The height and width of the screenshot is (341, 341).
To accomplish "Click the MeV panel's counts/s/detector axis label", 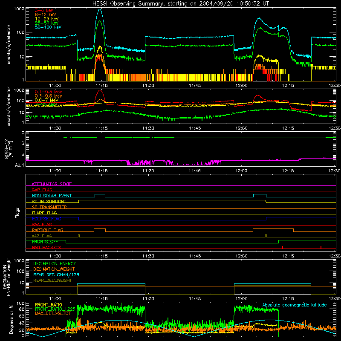I will pyautogui.click(x=9, y=106).
